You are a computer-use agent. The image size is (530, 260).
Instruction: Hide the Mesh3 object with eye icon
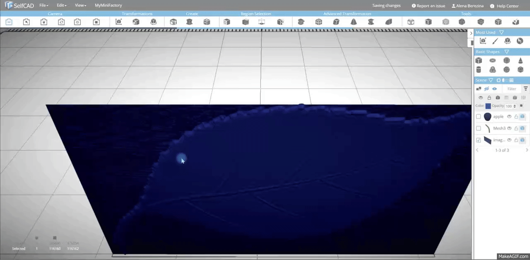(x=509, y=128)
